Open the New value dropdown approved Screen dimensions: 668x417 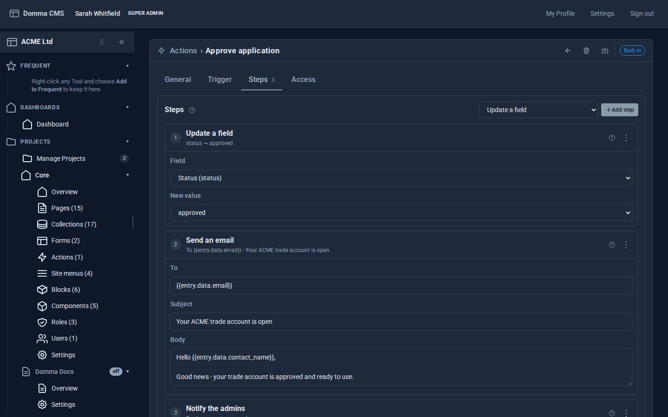coord(401,213)
